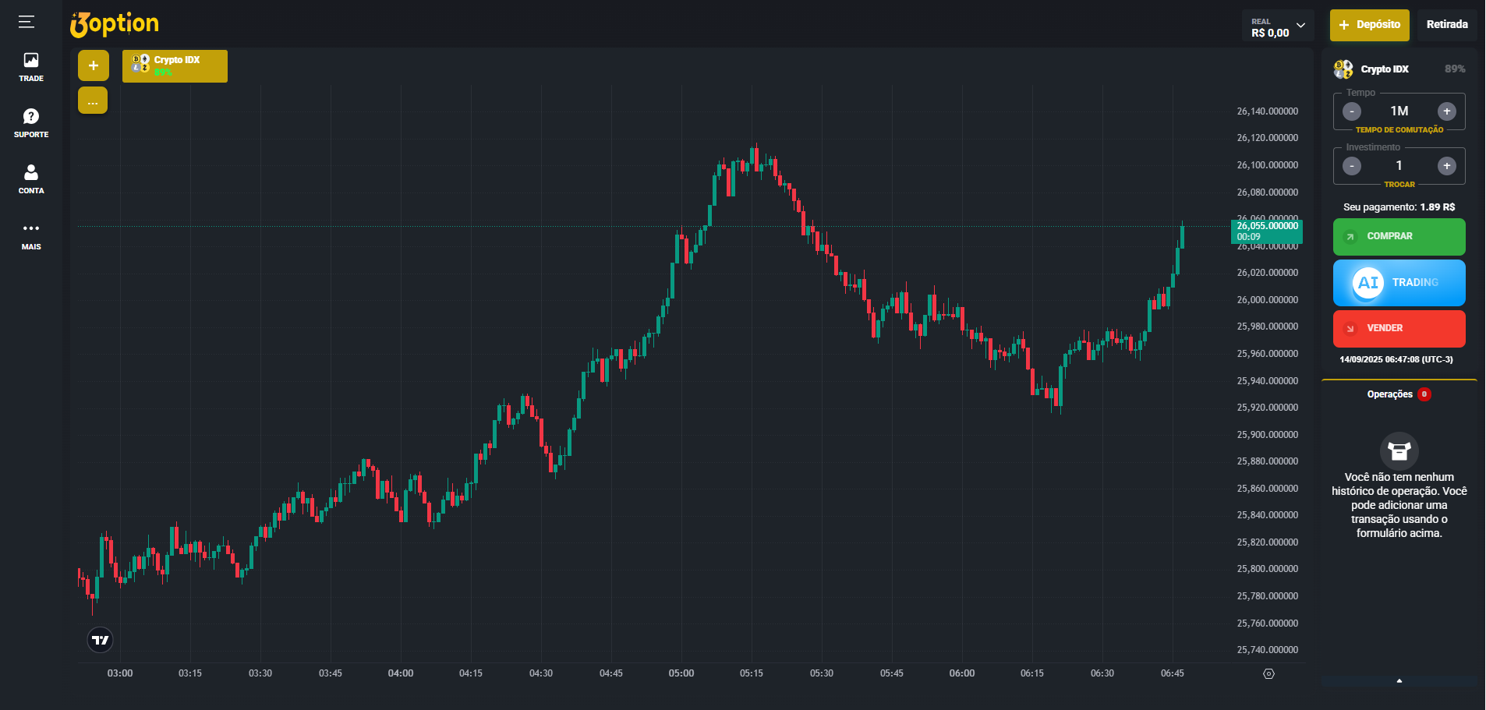Go to the Conta profile icon

pyautogui.click(x=31, y=179)
